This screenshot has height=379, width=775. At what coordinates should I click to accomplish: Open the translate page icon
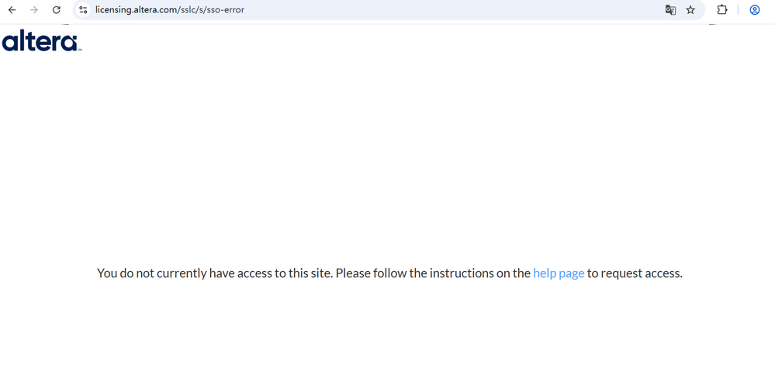pos(670,10)
